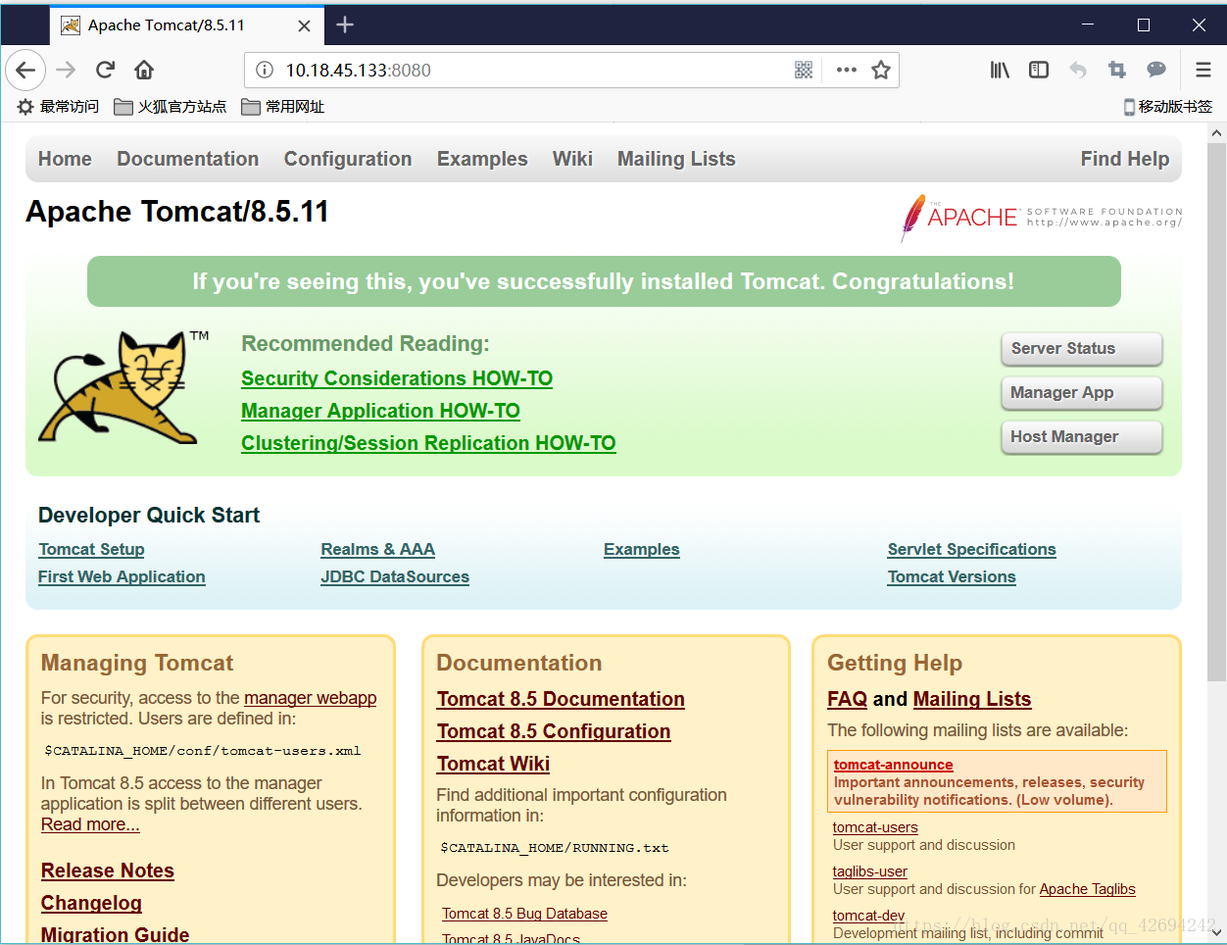Bookmark this page with the star icon
The image size is (1227, 945).
pyautogui.click(x=879, y=70)
